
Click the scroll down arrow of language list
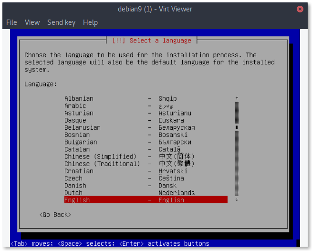(237, 199)
